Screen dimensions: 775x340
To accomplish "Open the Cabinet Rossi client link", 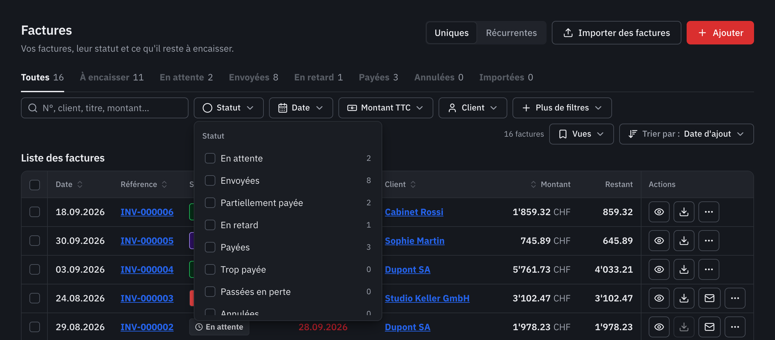I will tap(414, 212).
